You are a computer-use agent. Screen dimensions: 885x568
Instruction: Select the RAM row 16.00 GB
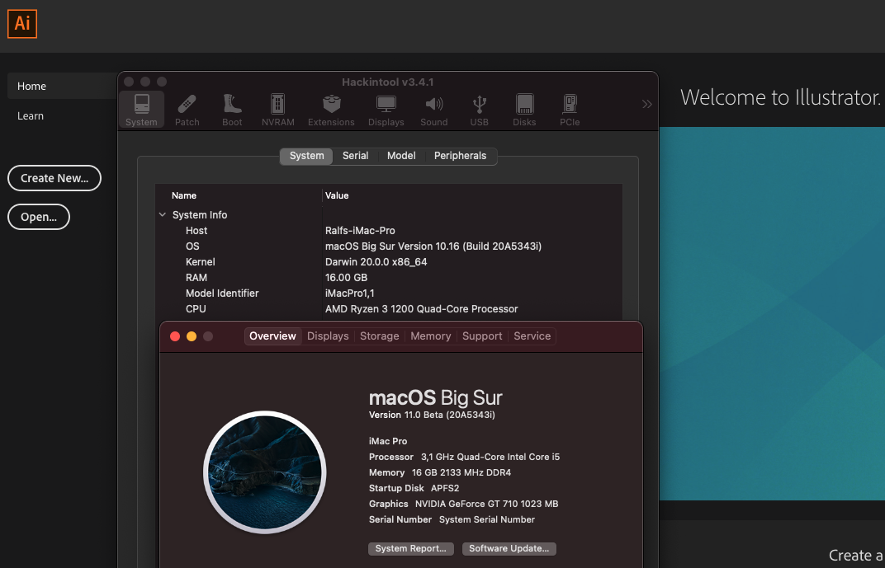(389, 278)
